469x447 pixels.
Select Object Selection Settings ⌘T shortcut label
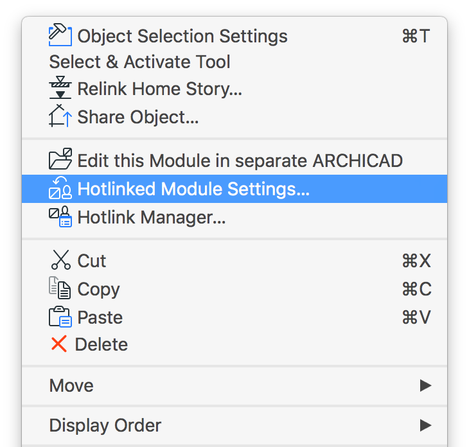416,36
